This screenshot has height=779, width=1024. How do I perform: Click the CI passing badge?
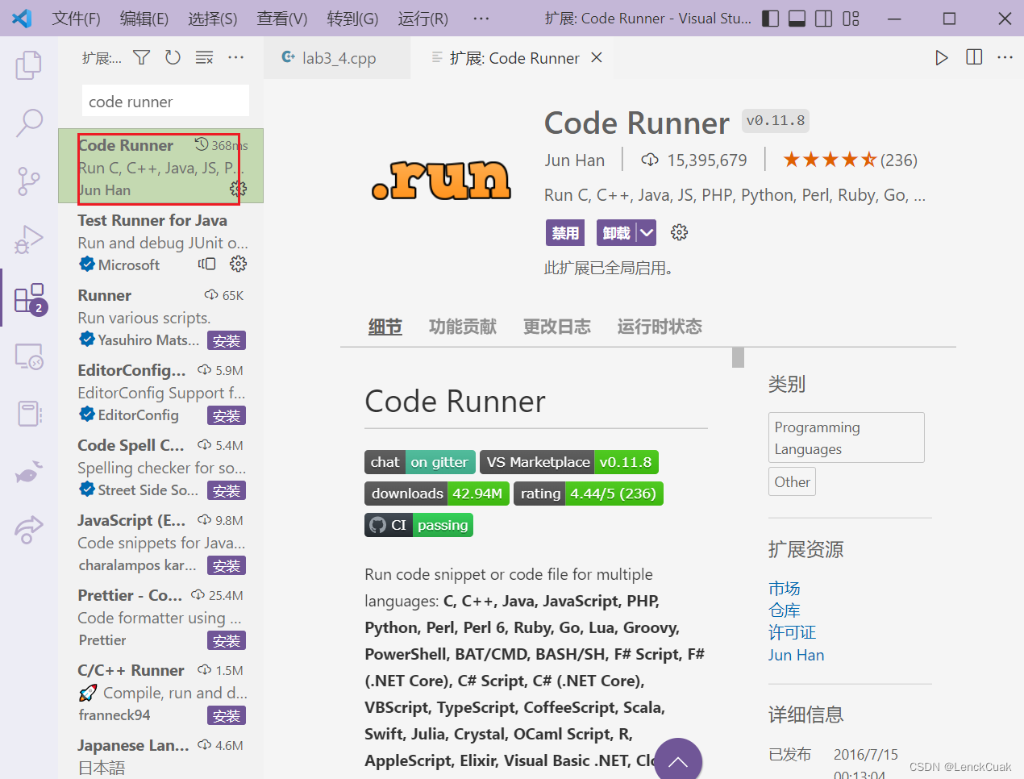[418, 525]
